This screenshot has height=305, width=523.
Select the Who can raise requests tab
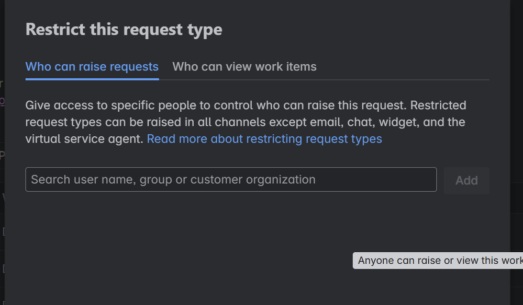point(92,67)
